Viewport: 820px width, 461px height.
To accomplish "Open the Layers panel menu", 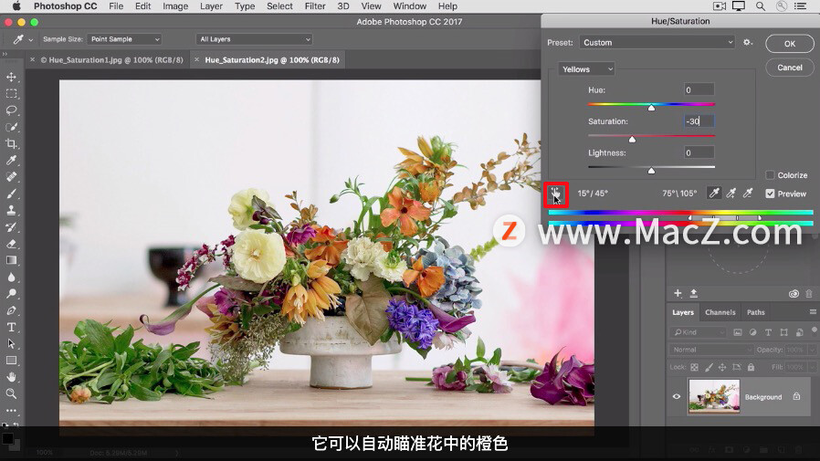I will pos(813,312).
